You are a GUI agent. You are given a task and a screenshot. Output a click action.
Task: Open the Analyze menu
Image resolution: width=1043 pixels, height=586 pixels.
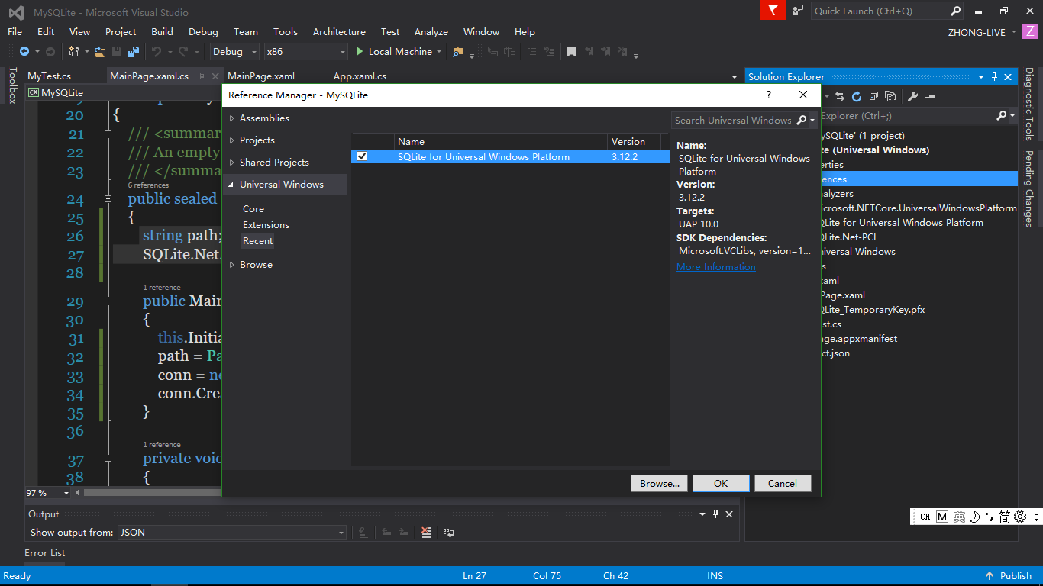point(431,32)
